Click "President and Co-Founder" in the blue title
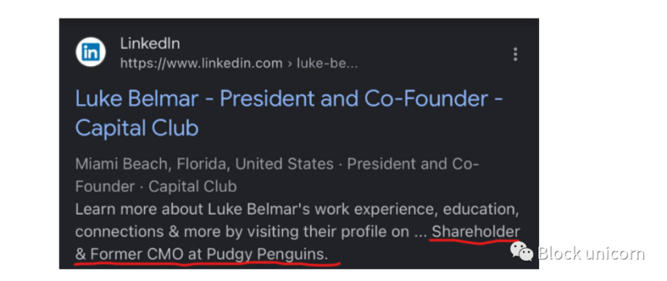 352,99
